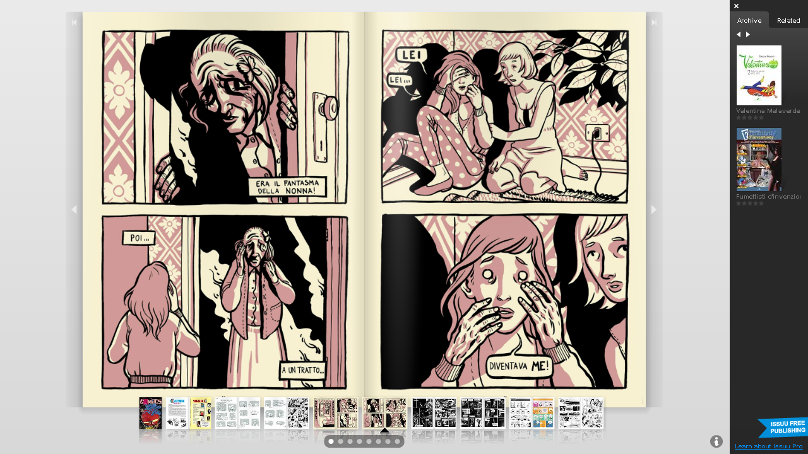Select the third pagination dot
The height and width of the screenshot is (454, 808).
pyautogui.click(x=350, y=441)
